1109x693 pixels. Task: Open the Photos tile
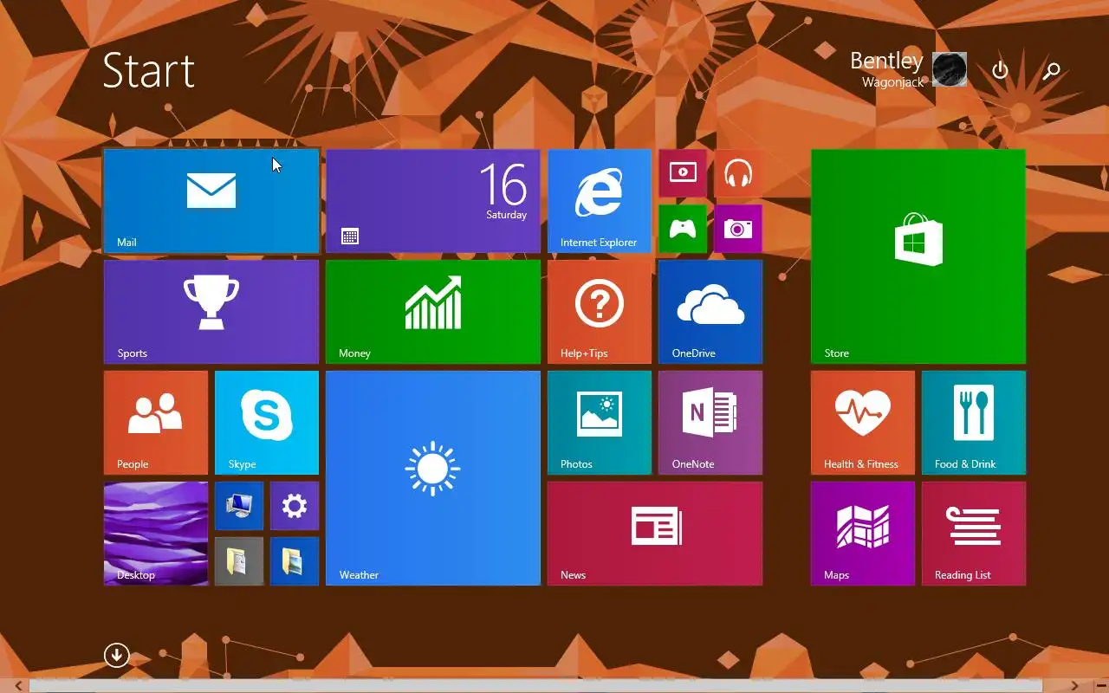point(600,423)
